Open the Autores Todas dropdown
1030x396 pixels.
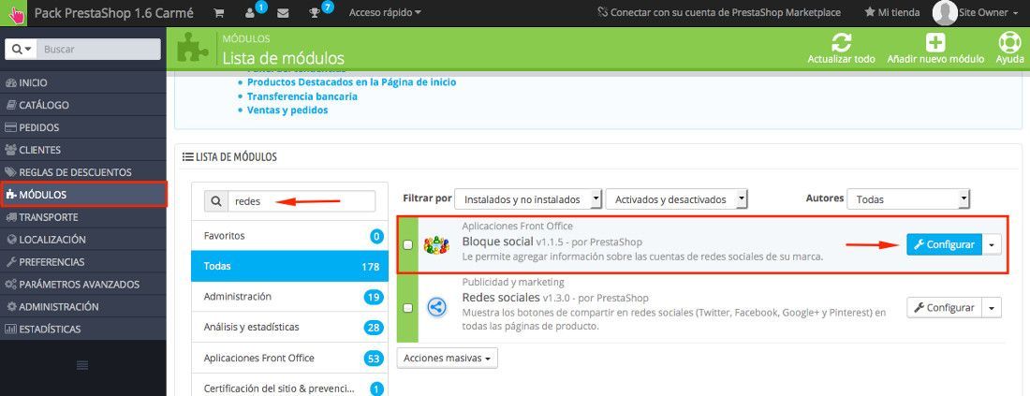[908, 199]
